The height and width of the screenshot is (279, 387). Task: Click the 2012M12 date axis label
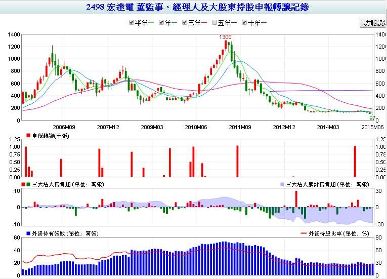[x=284, y=127]
